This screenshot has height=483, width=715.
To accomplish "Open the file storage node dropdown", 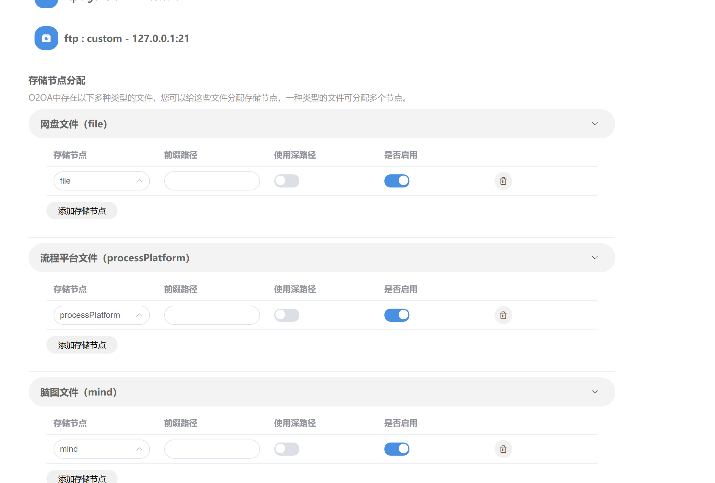I will tap(101, 181).
